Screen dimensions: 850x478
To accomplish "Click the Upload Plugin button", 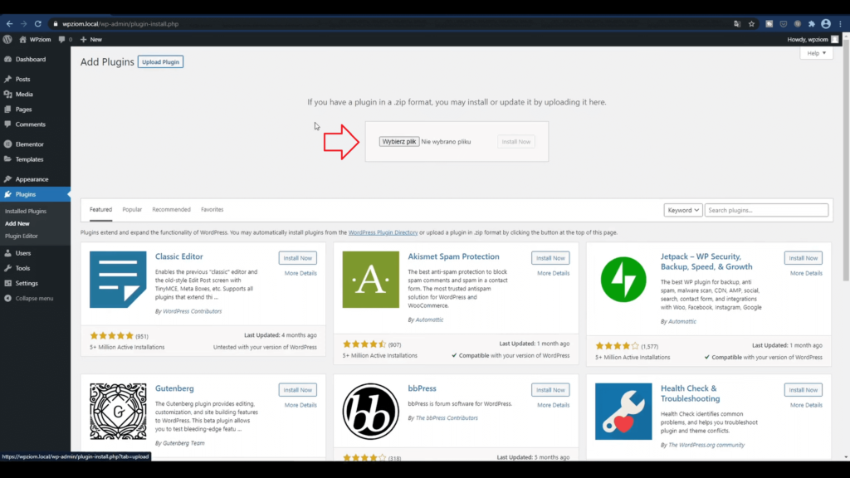I will pyautogui.click(x=160, y=62).
